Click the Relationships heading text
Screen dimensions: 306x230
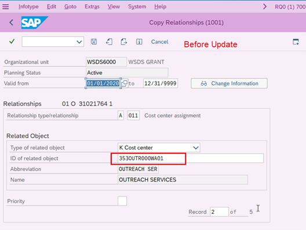pyautogui.click(x=22, y=103)
